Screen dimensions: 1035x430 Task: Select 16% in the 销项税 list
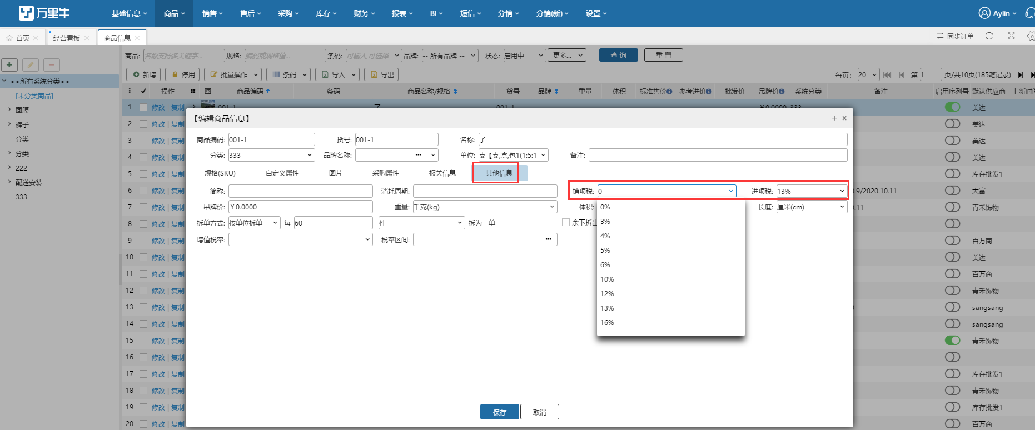pos(670,322)
